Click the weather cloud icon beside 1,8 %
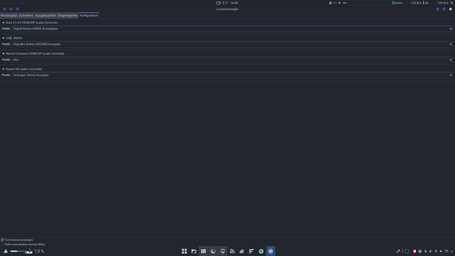Screen dimensions: 455x256 tap(28, 251)
